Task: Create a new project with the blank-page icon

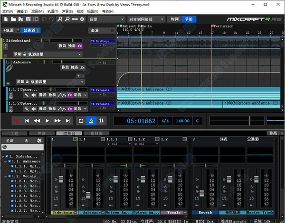Action: pos(6,19)
